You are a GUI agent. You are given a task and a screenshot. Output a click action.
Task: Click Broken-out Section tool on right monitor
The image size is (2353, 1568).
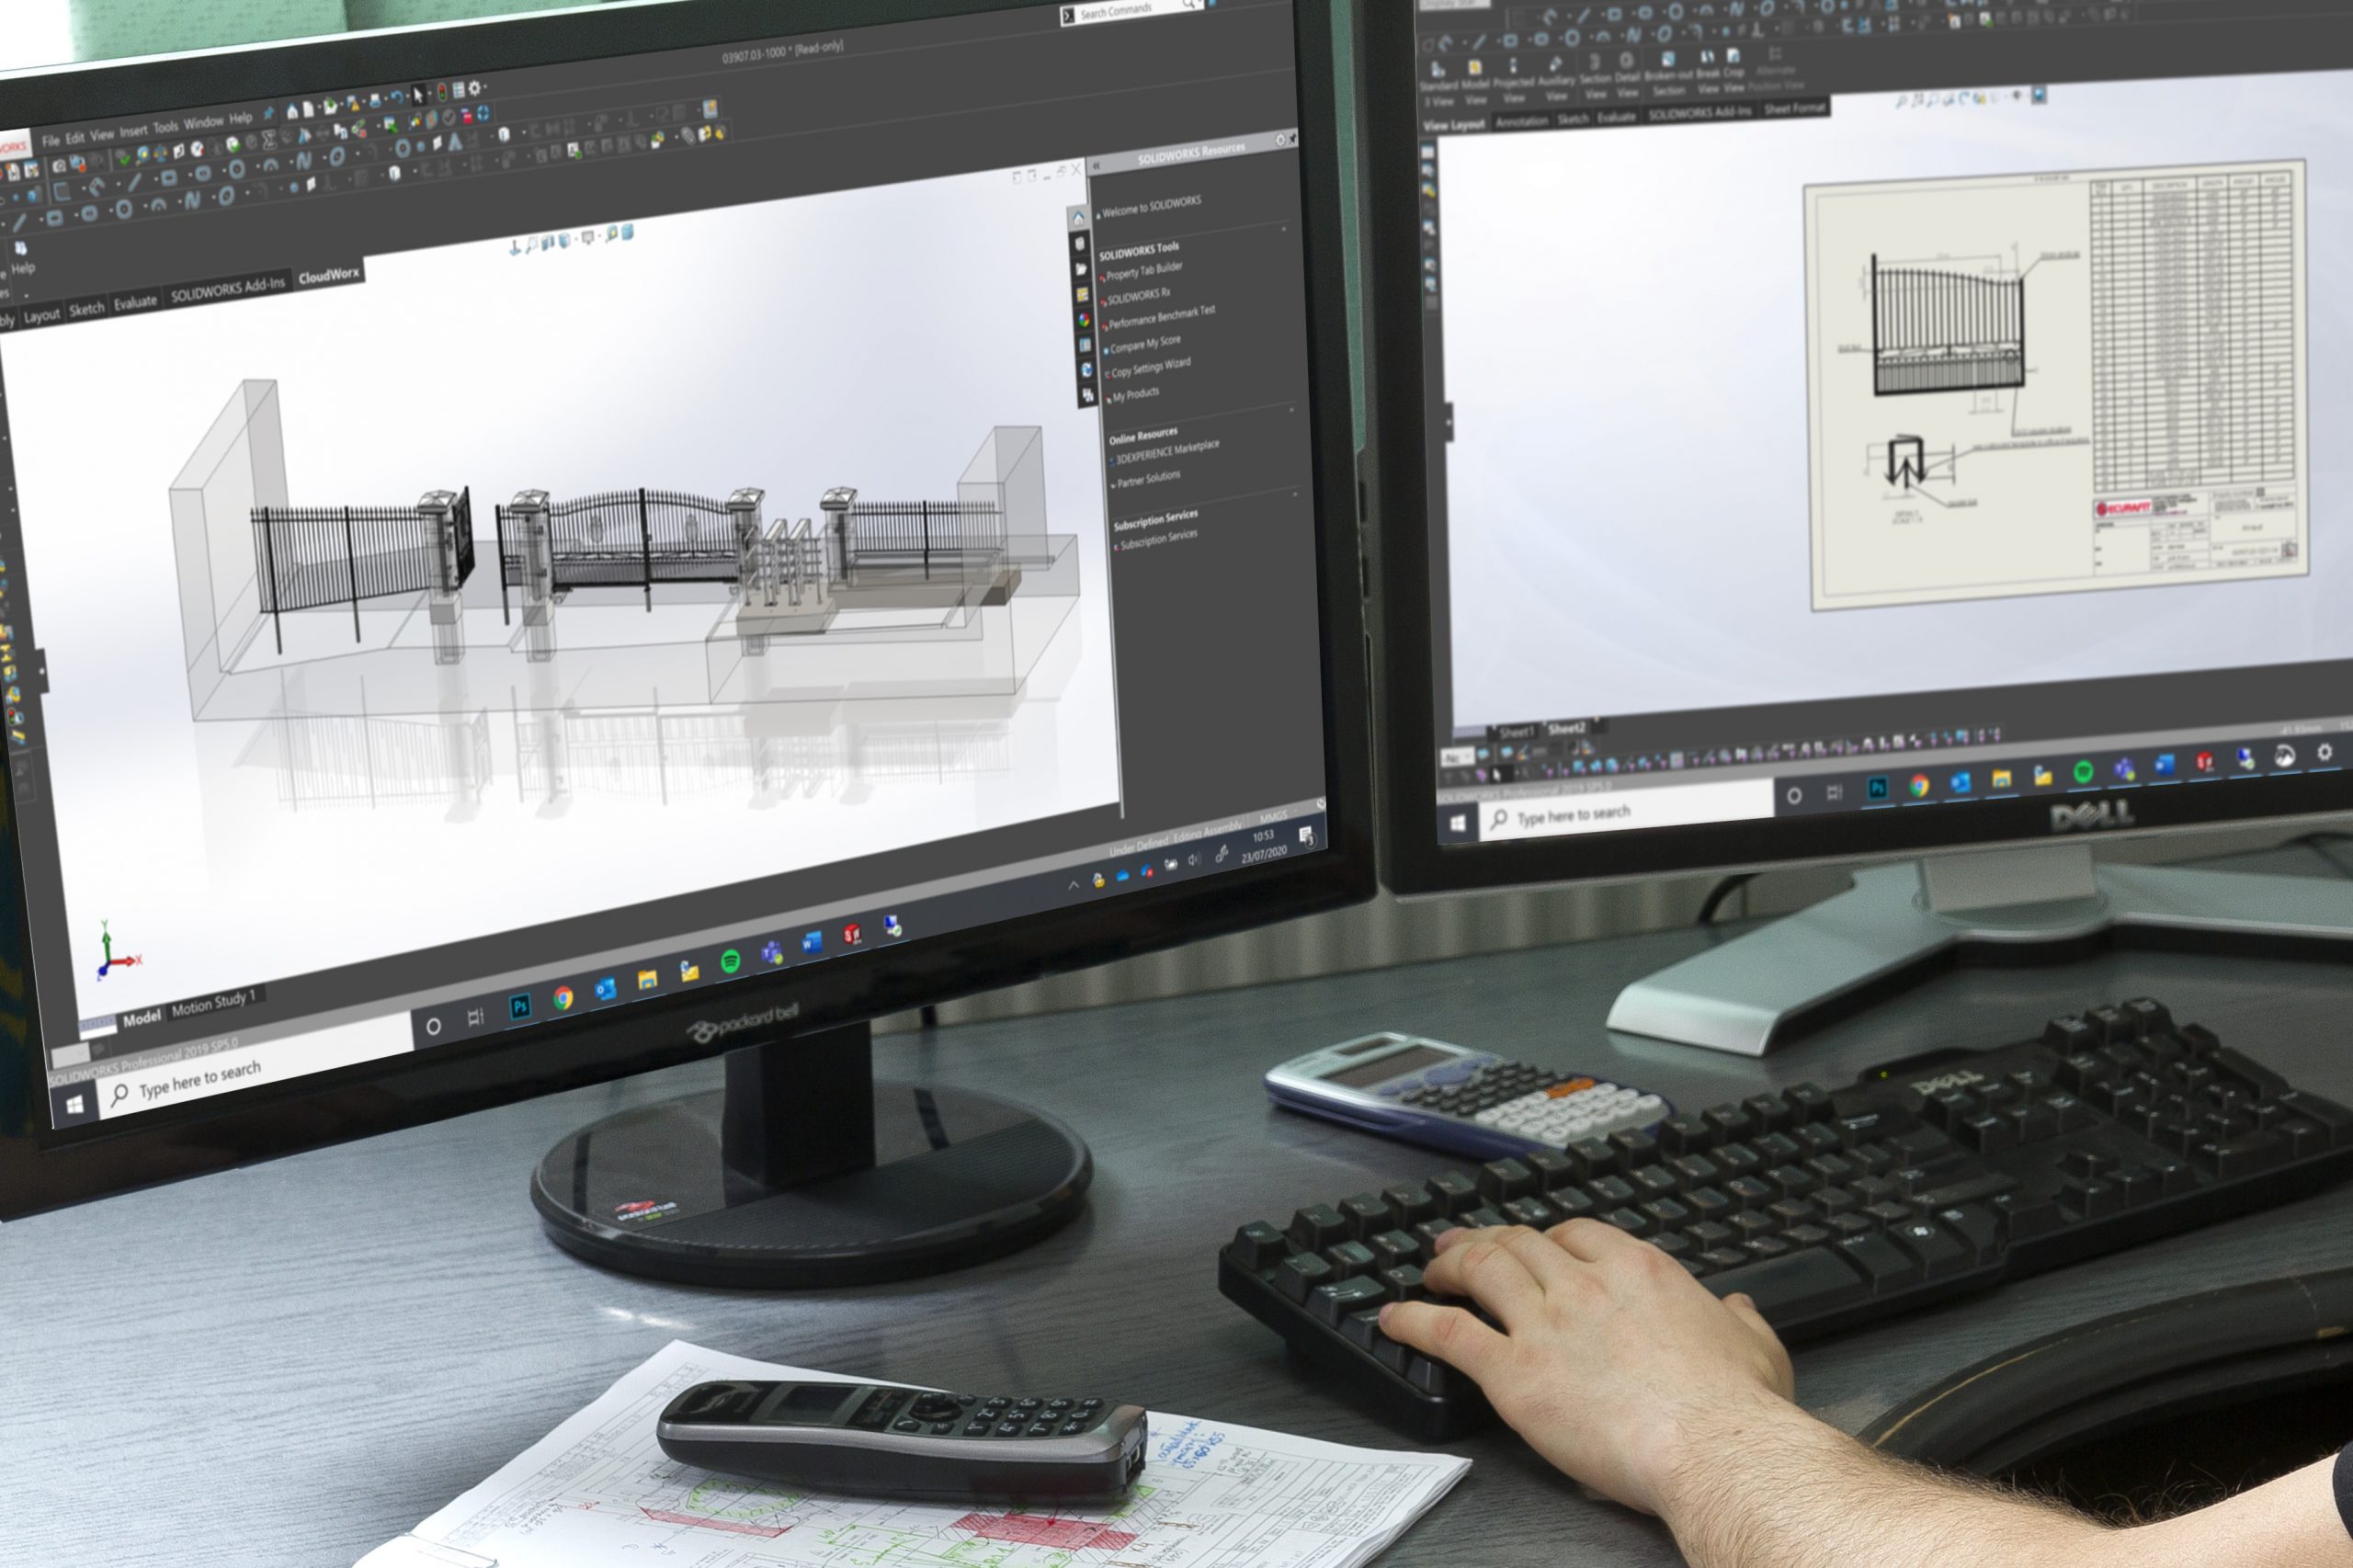coord(1668,74)
